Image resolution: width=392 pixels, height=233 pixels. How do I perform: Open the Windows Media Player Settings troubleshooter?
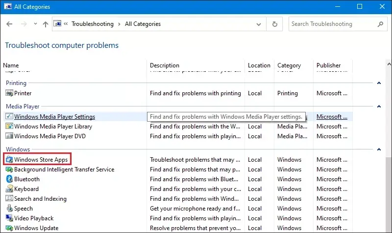54,117
